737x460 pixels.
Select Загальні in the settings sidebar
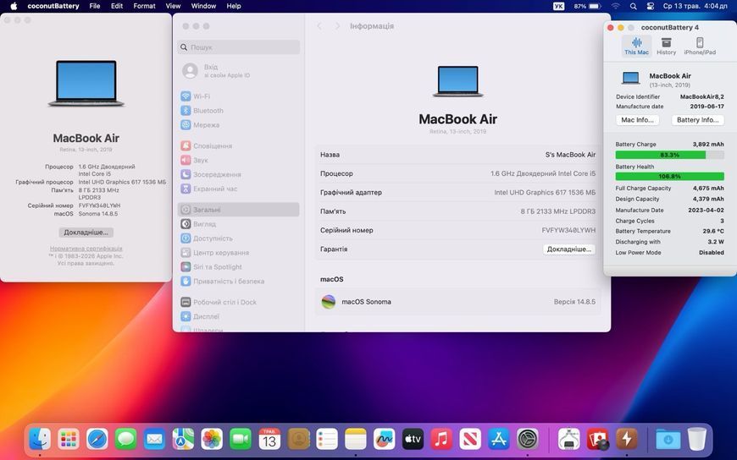238,210
